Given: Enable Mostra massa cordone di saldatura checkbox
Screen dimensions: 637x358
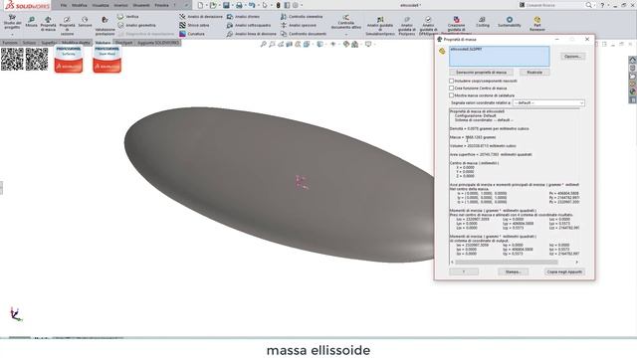Looking at the screenshot, I should coord(451,95).
